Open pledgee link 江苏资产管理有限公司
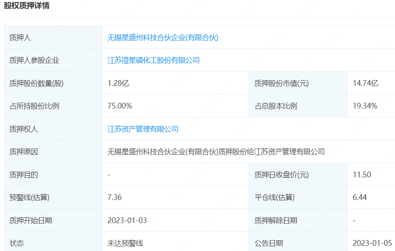The width and height of the screenshot is (395, 251). pyautogui.click(x=143, y=129)
